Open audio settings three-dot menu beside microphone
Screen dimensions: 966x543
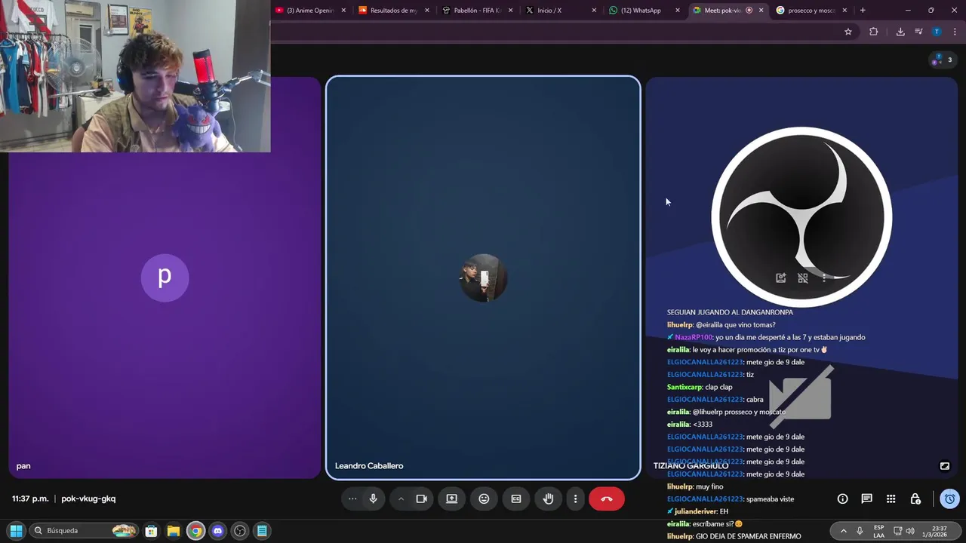pos(352,499)
